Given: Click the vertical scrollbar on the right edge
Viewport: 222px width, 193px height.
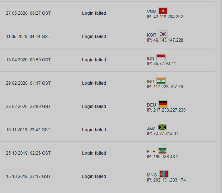Looking at the screenshot, I should pyautogui.click(x=221, y=96).
